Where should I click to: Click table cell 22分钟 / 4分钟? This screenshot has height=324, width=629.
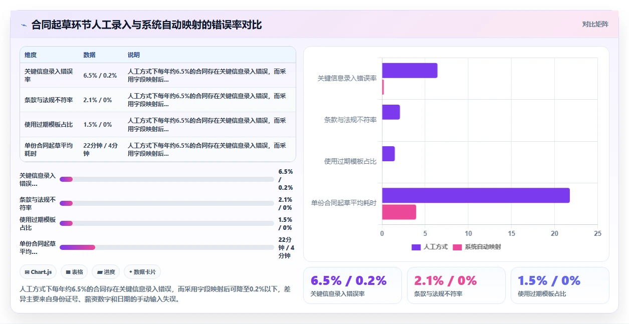point(101,149)
